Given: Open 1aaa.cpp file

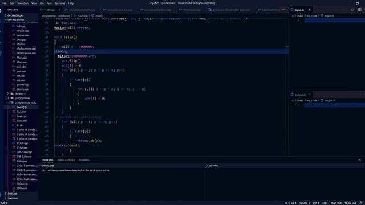Looking at the screenshot, I should pyautogui.click(x=22, y=116).
